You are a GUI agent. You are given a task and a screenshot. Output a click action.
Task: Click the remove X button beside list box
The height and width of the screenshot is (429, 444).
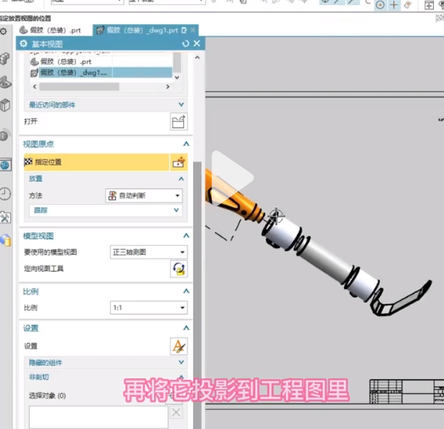[176, 412]
